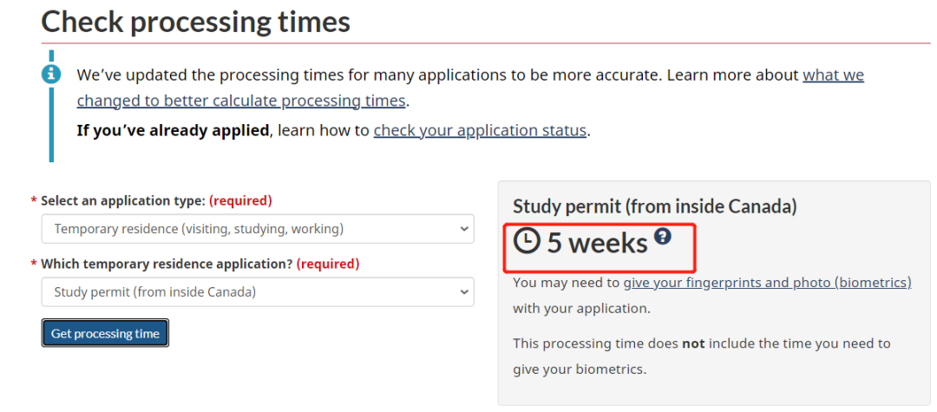Click the '5 weeks' processing time result
Image resolution: width=937 pixels, height=412 pixels.
[x=597, y=243]
